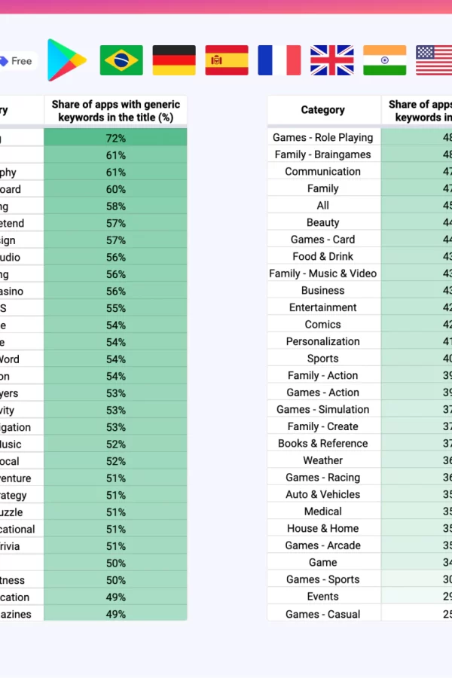The image size is (452, 678).
Task: Click the Family - Braingames category
Action: (x=323, y=154)
